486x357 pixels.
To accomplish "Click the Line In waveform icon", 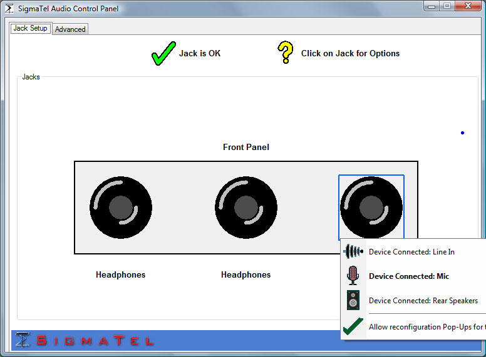I will coord(353,251).
